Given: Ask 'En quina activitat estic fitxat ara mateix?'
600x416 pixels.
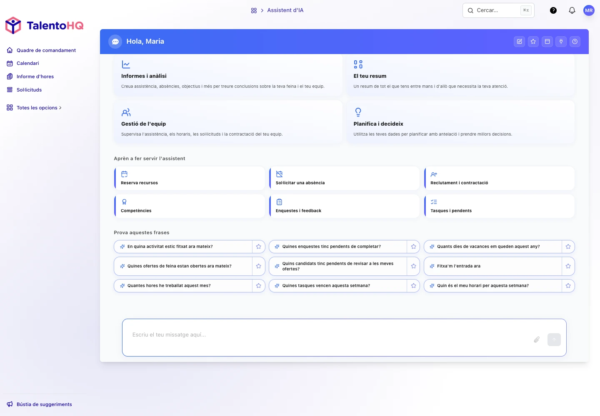Looking at the screenshot, I should click(183, 247).
